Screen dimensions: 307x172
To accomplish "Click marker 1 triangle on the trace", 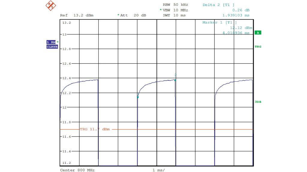I will click(138, 97).
